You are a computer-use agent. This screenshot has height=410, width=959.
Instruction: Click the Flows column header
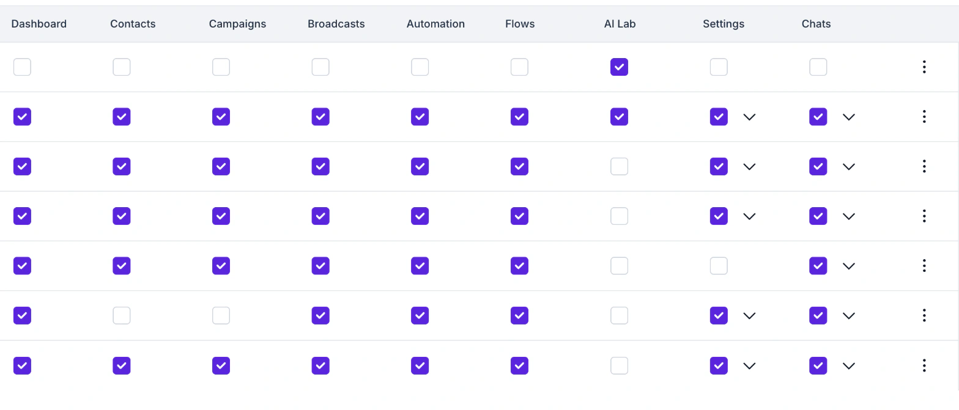point(520,24)
